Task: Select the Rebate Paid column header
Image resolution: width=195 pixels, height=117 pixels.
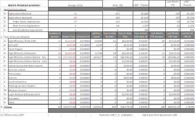Action: pyautogui.click(x=68, y=37)
